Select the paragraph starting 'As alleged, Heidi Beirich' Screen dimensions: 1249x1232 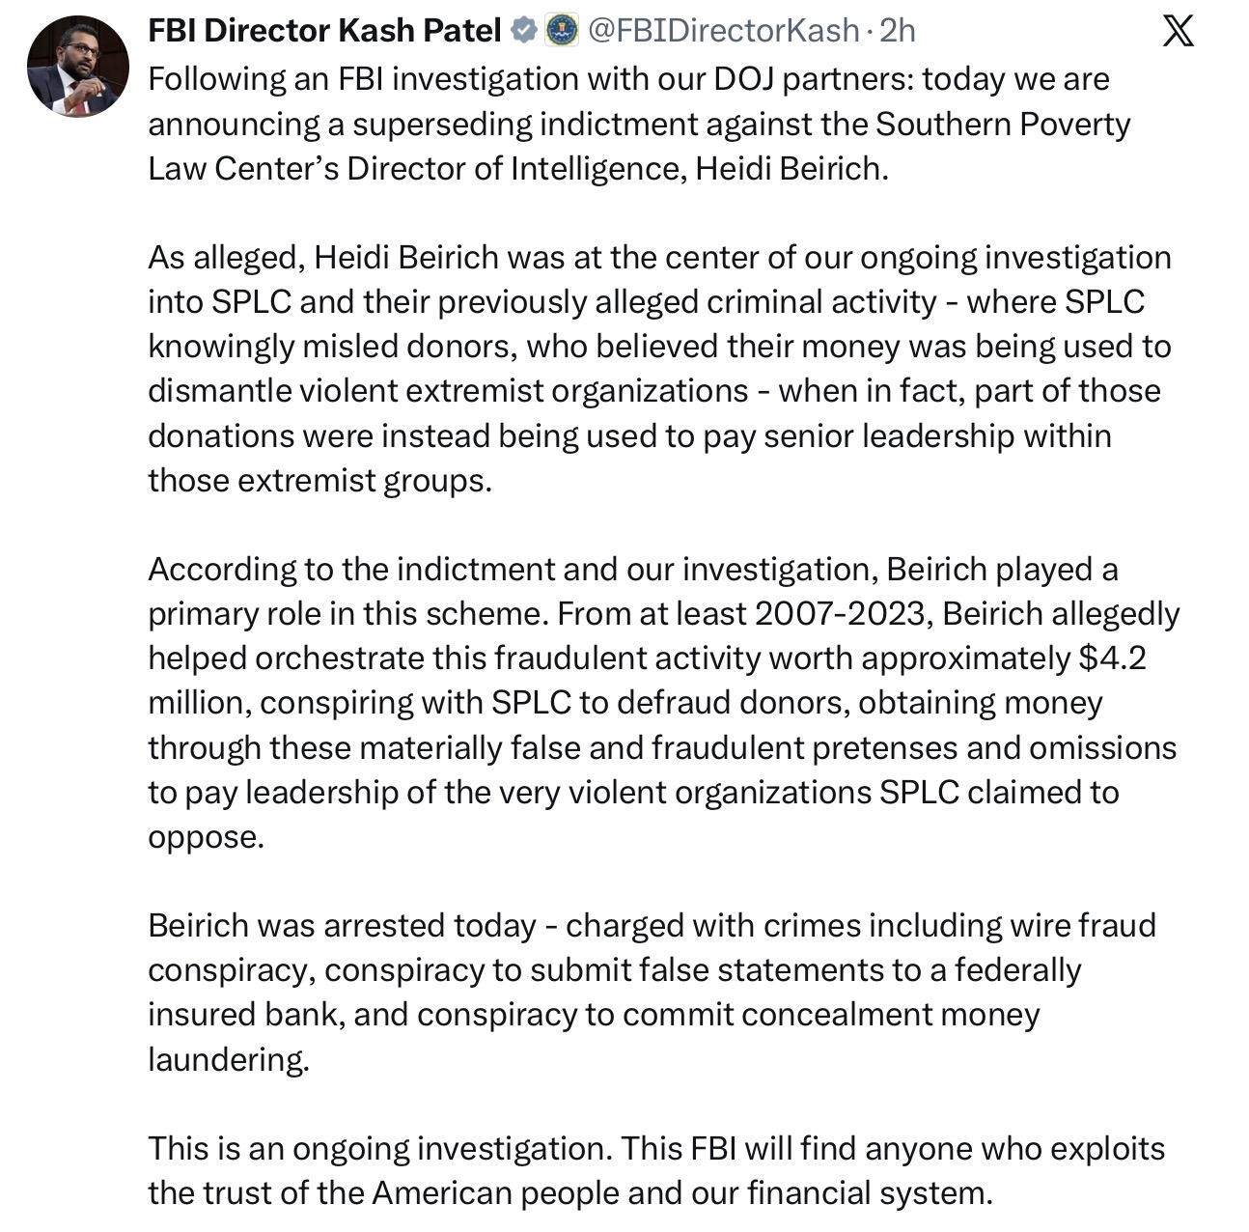tap(660, 369)
